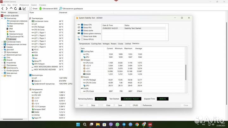Click the Average column header

click(x=138, y=48)
